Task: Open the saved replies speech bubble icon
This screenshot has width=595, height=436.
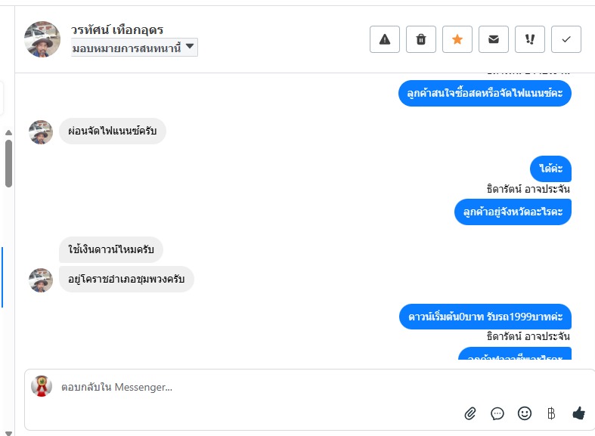Action: (x=497, y=413)
